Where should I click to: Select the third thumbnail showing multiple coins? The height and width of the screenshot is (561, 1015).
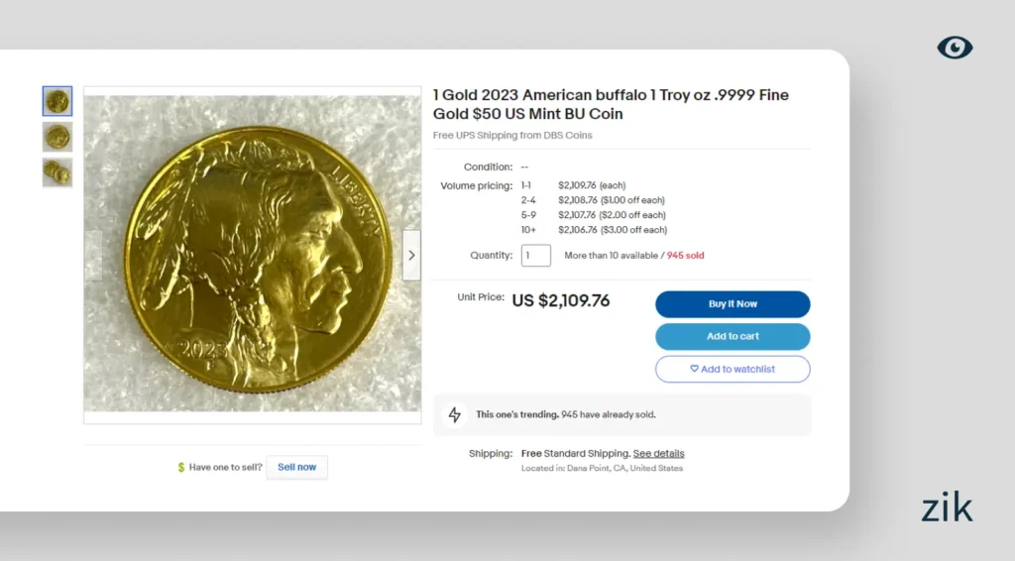click(x=57, y=172)
